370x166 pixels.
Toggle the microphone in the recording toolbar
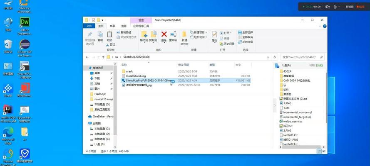click(335, 7)
